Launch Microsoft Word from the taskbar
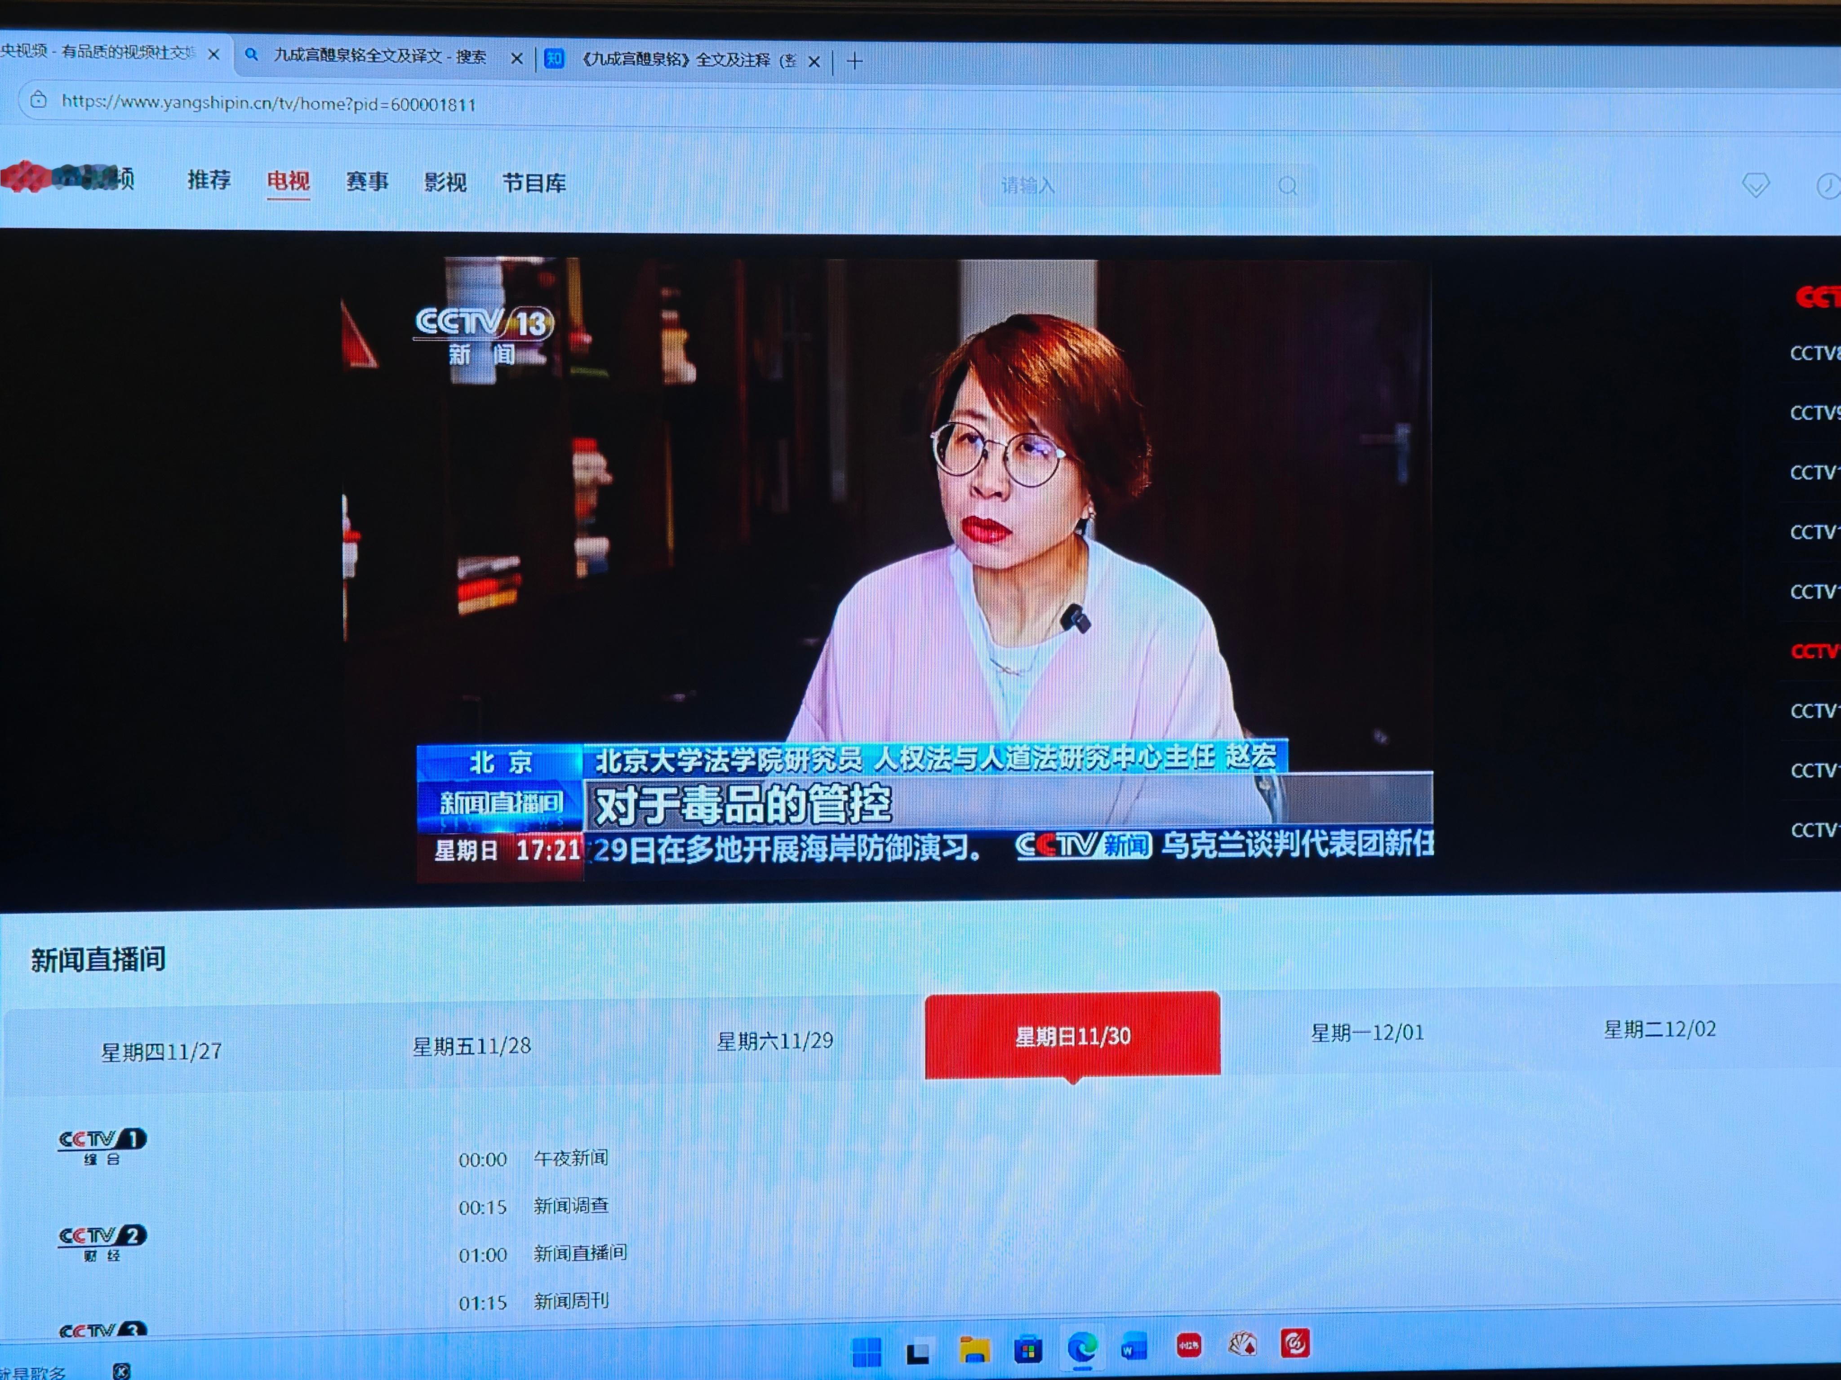This screenshot has height=1380, width=1841. point(1134,1345)
